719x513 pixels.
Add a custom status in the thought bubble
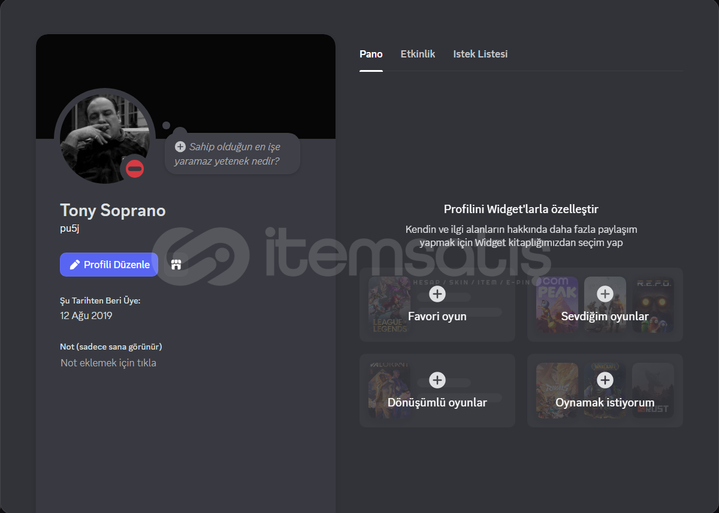(232, 154)
